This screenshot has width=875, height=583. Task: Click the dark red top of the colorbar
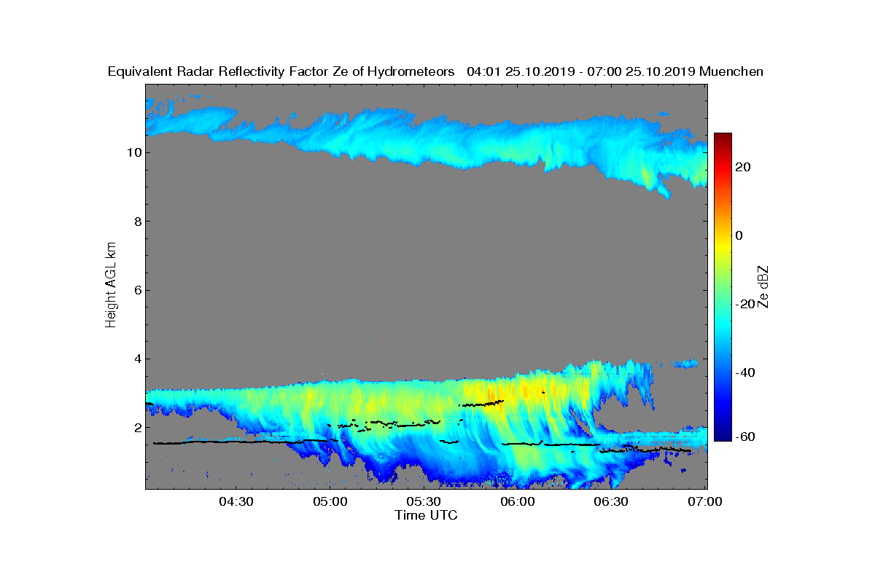723,138
